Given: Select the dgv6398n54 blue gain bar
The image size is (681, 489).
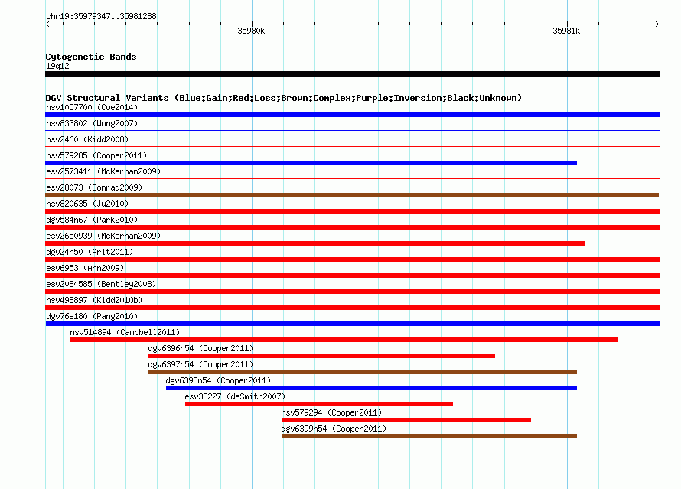Looking at the screenshot, I should click(371, 388).
